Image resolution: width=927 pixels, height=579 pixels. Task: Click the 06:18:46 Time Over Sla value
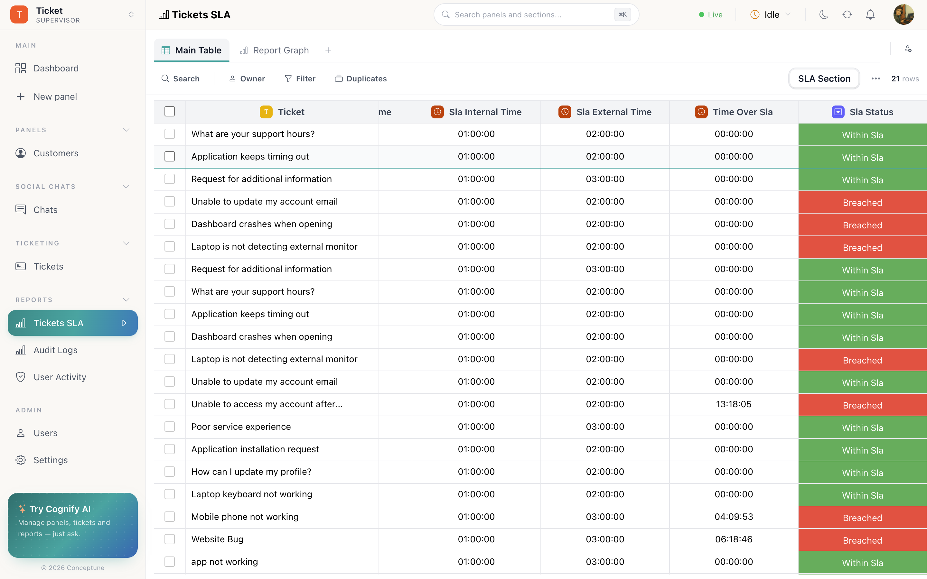tap(734, 539)
